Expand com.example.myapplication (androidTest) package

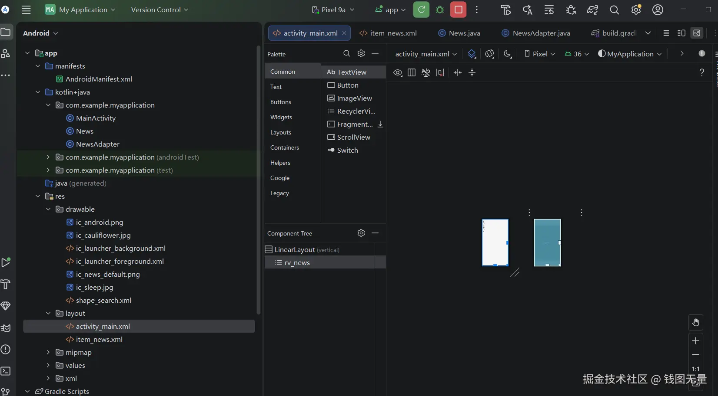pyautogui.click(x=48, y=157)
